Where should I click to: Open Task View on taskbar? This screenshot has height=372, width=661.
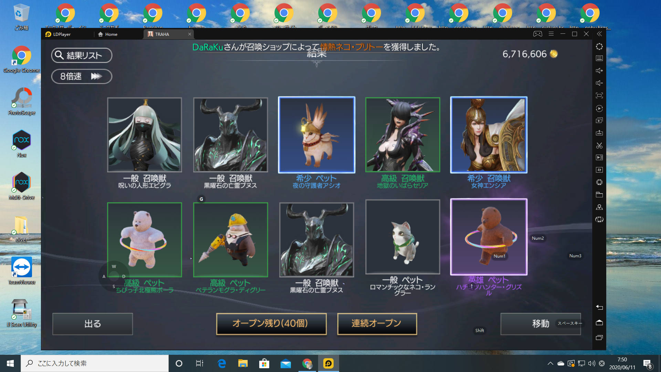pos(200,363)
